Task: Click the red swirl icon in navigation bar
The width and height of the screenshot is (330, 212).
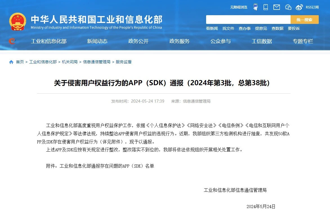Action: [x=12, y=41]
